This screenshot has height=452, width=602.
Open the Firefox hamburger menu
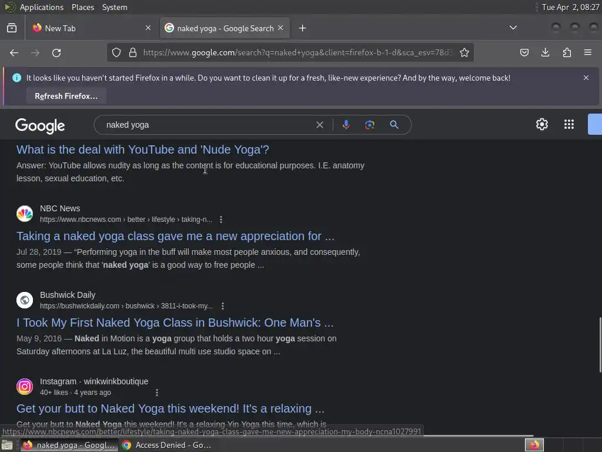588,52
